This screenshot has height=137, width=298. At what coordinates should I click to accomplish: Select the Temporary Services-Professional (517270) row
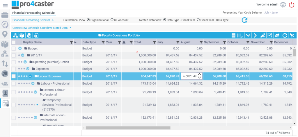(151, 105)
